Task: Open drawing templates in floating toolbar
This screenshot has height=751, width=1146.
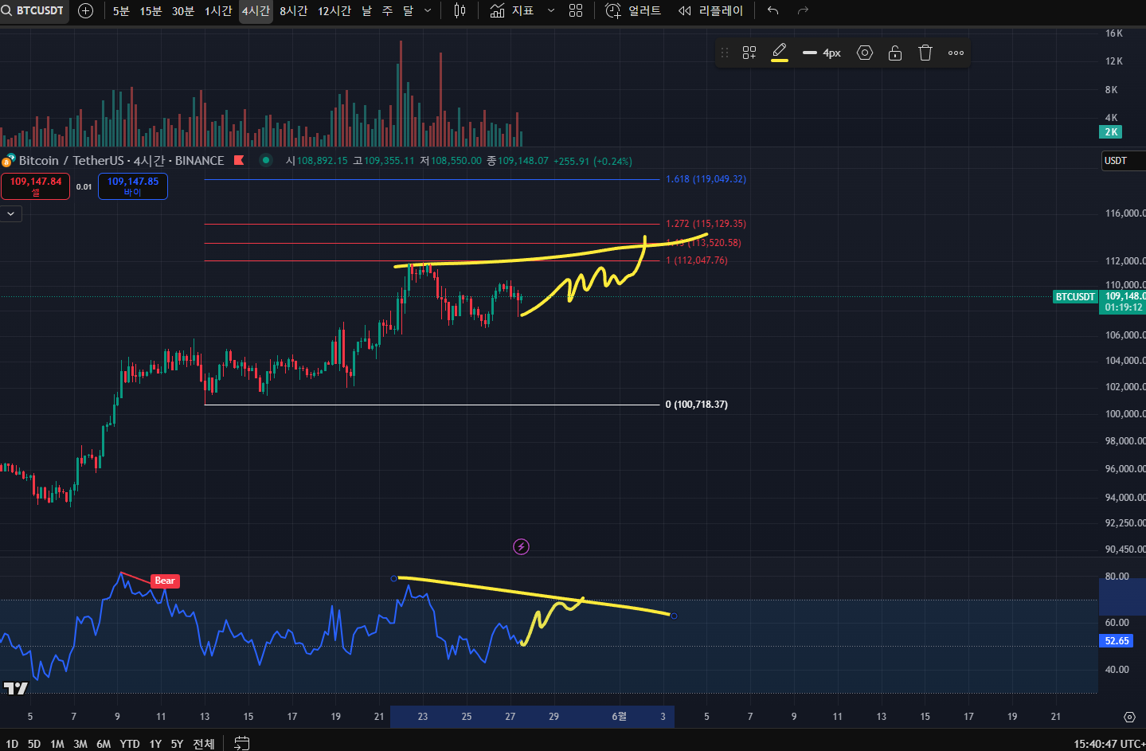Action: (749, 53)
